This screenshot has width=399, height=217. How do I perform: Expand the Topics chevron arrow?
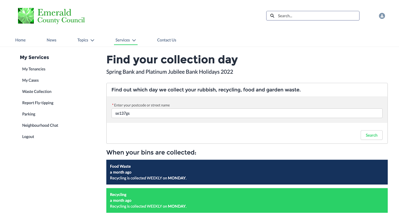[93, 40]
